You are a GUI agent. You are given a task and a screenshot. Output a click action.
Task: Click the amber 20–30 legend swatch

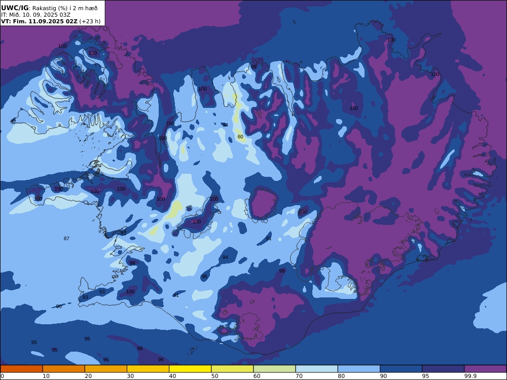pyautogui.click(x=106, y=369)
